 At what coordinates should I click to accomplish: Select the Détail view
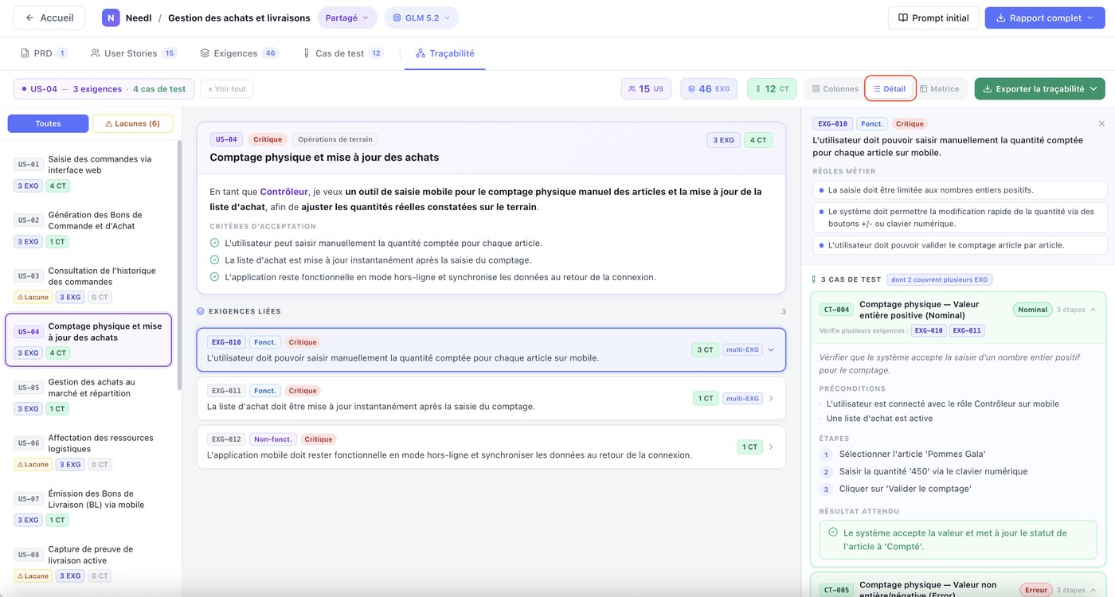coord(890,89)
